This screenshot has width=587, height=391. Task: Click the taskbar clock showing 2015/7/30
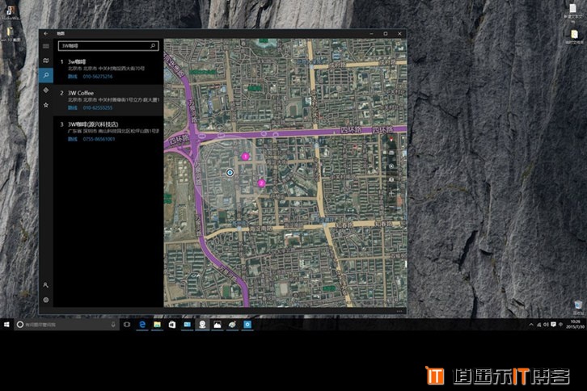point(575,325)
